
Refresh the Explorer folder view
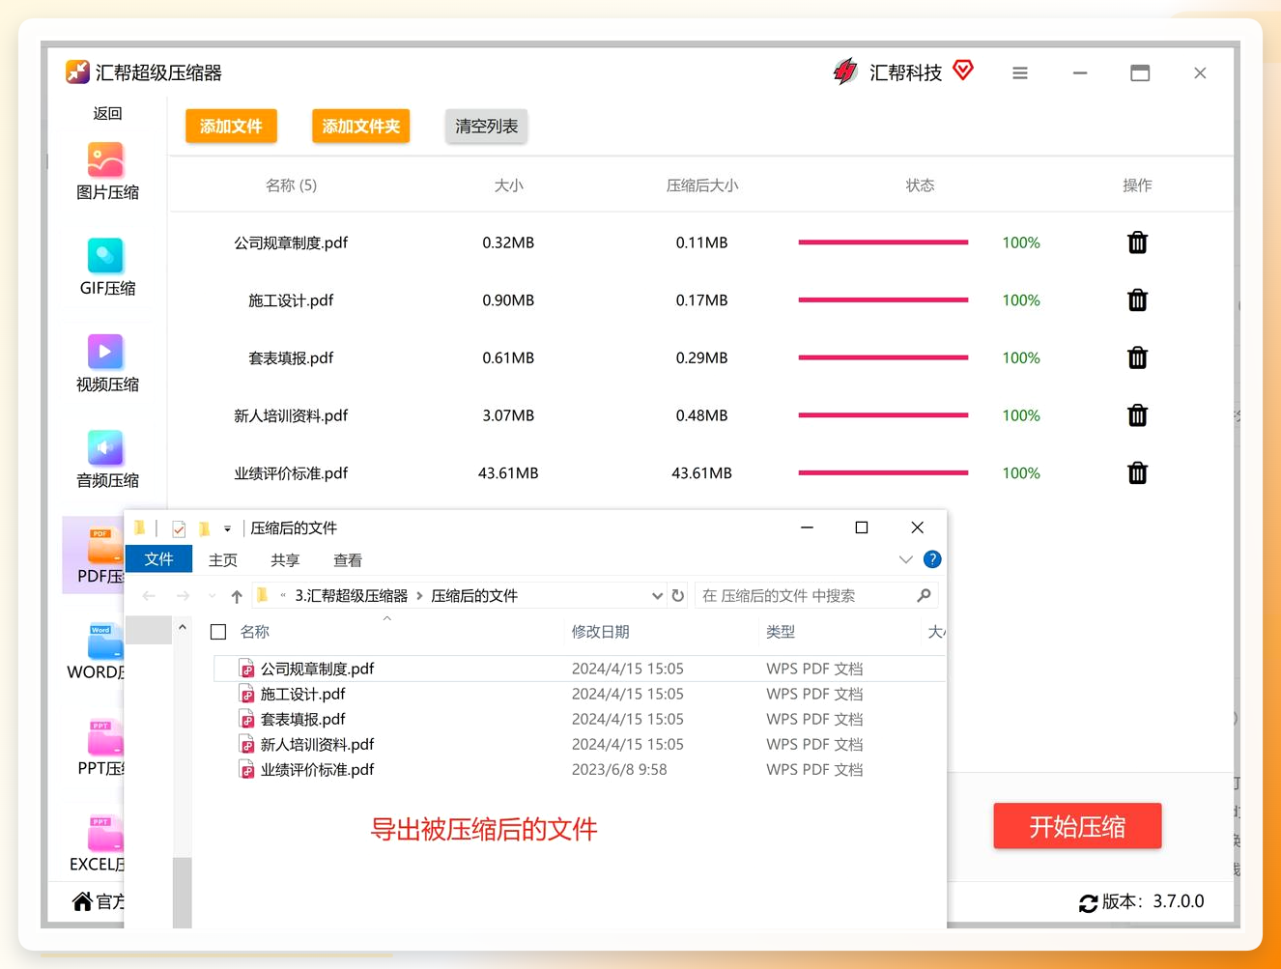coord(678,596)
